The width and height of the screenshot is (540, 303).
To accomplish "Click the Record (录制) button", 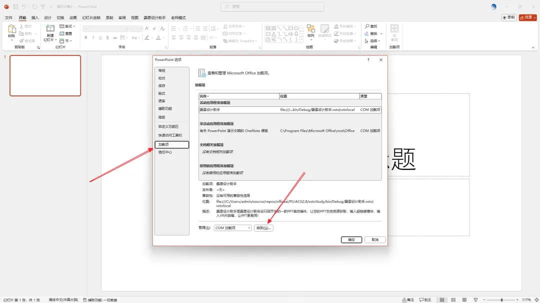I will click(x=508, y=17).
